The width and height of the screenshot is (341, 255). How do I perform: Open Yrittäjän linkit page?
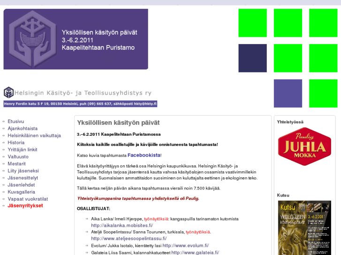click(23, 150)
